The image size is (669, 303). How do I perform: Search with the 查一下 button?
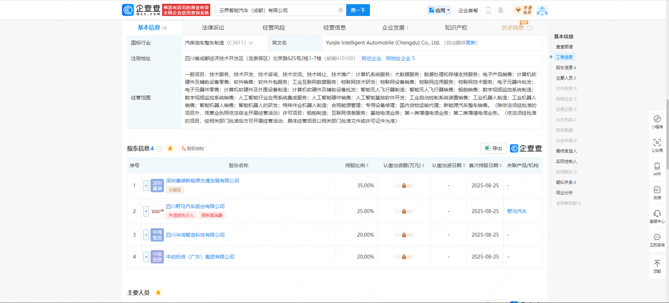pos(358,10)
